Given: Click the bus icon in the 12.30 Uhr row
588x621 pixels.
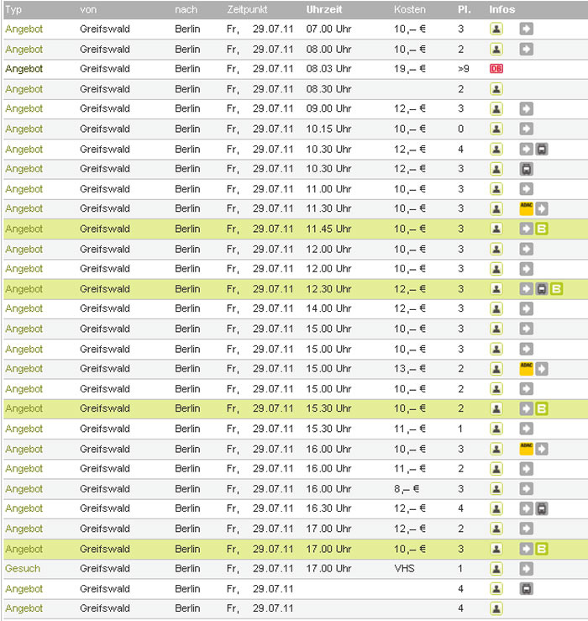Looking at the screenshot, I should point(542,289).
